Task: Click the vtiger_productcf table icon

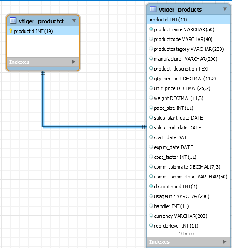Action: (13, 21)
